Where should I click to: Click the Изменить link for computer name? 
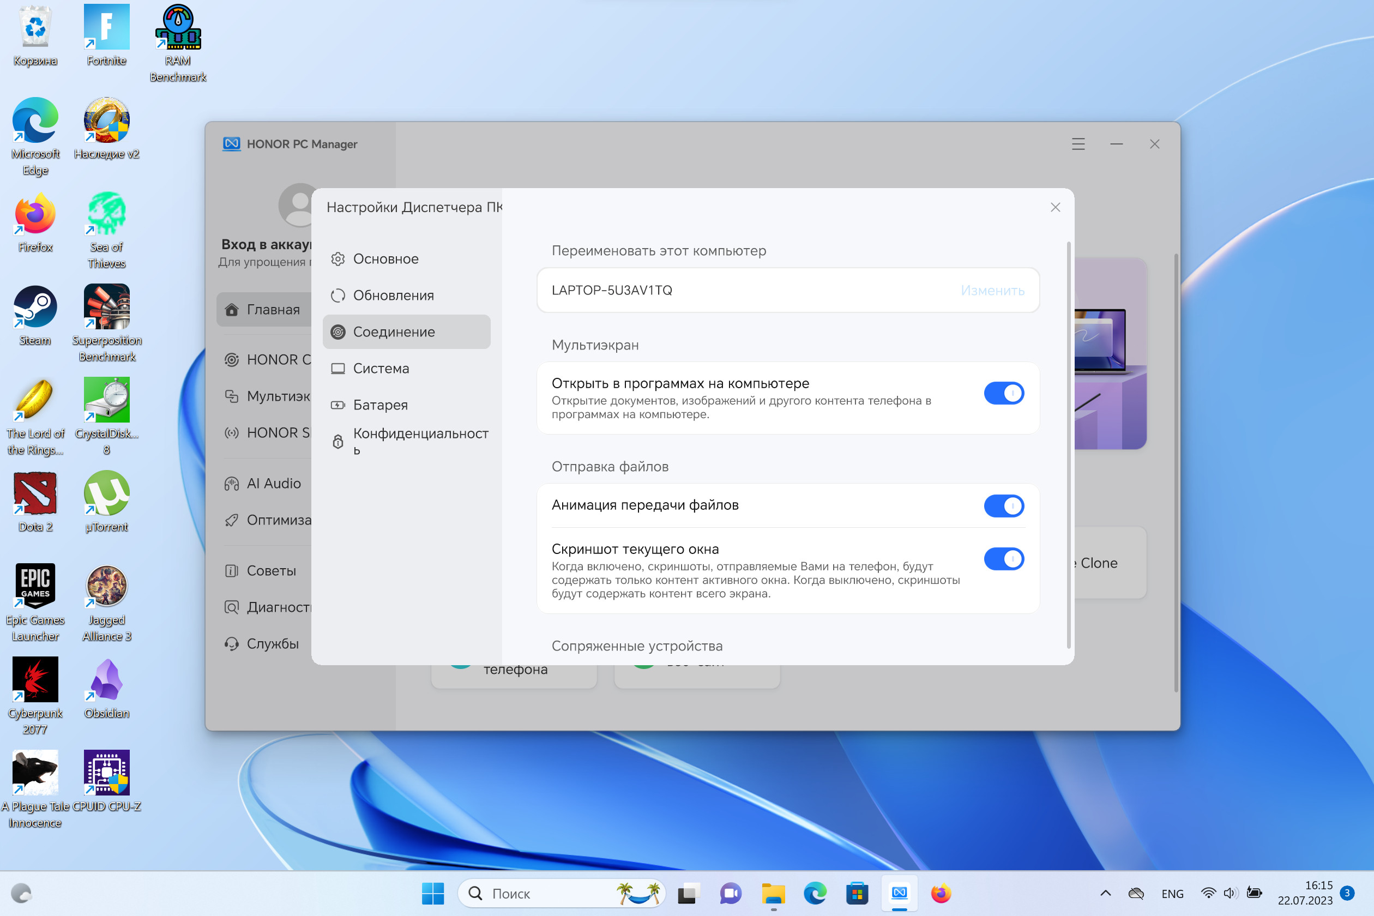(992, 290)
